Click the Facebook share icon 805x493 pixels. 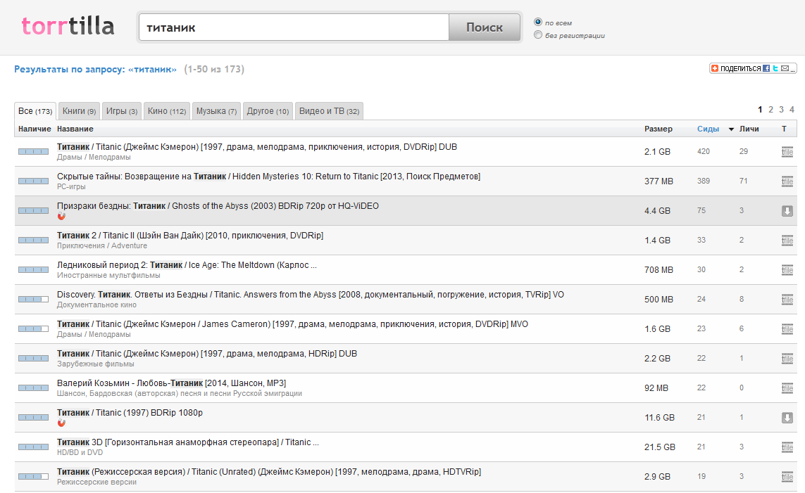tap(766, 68)
